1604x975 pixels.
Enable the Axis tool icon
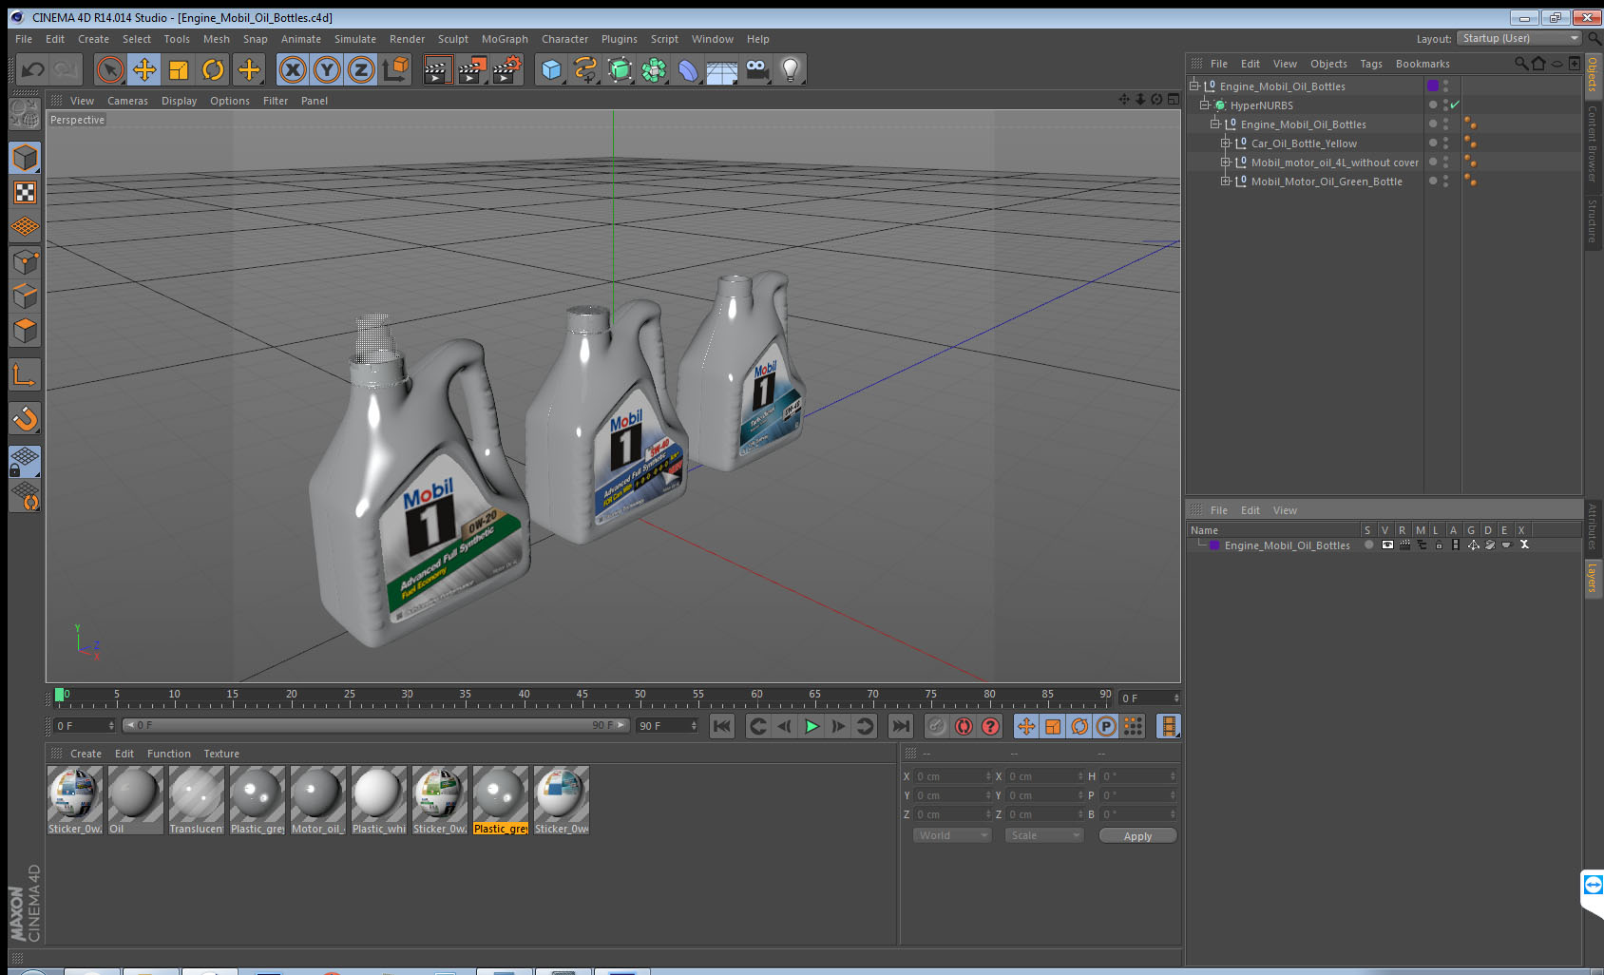tap(25, 375)
